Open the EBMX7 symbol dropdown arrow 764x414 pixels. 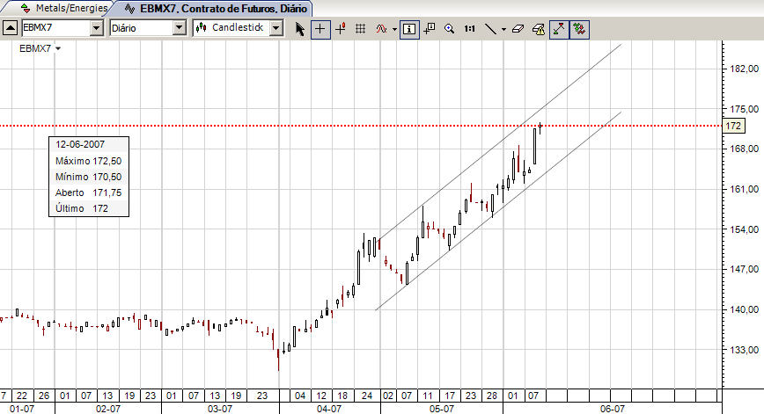97,28
